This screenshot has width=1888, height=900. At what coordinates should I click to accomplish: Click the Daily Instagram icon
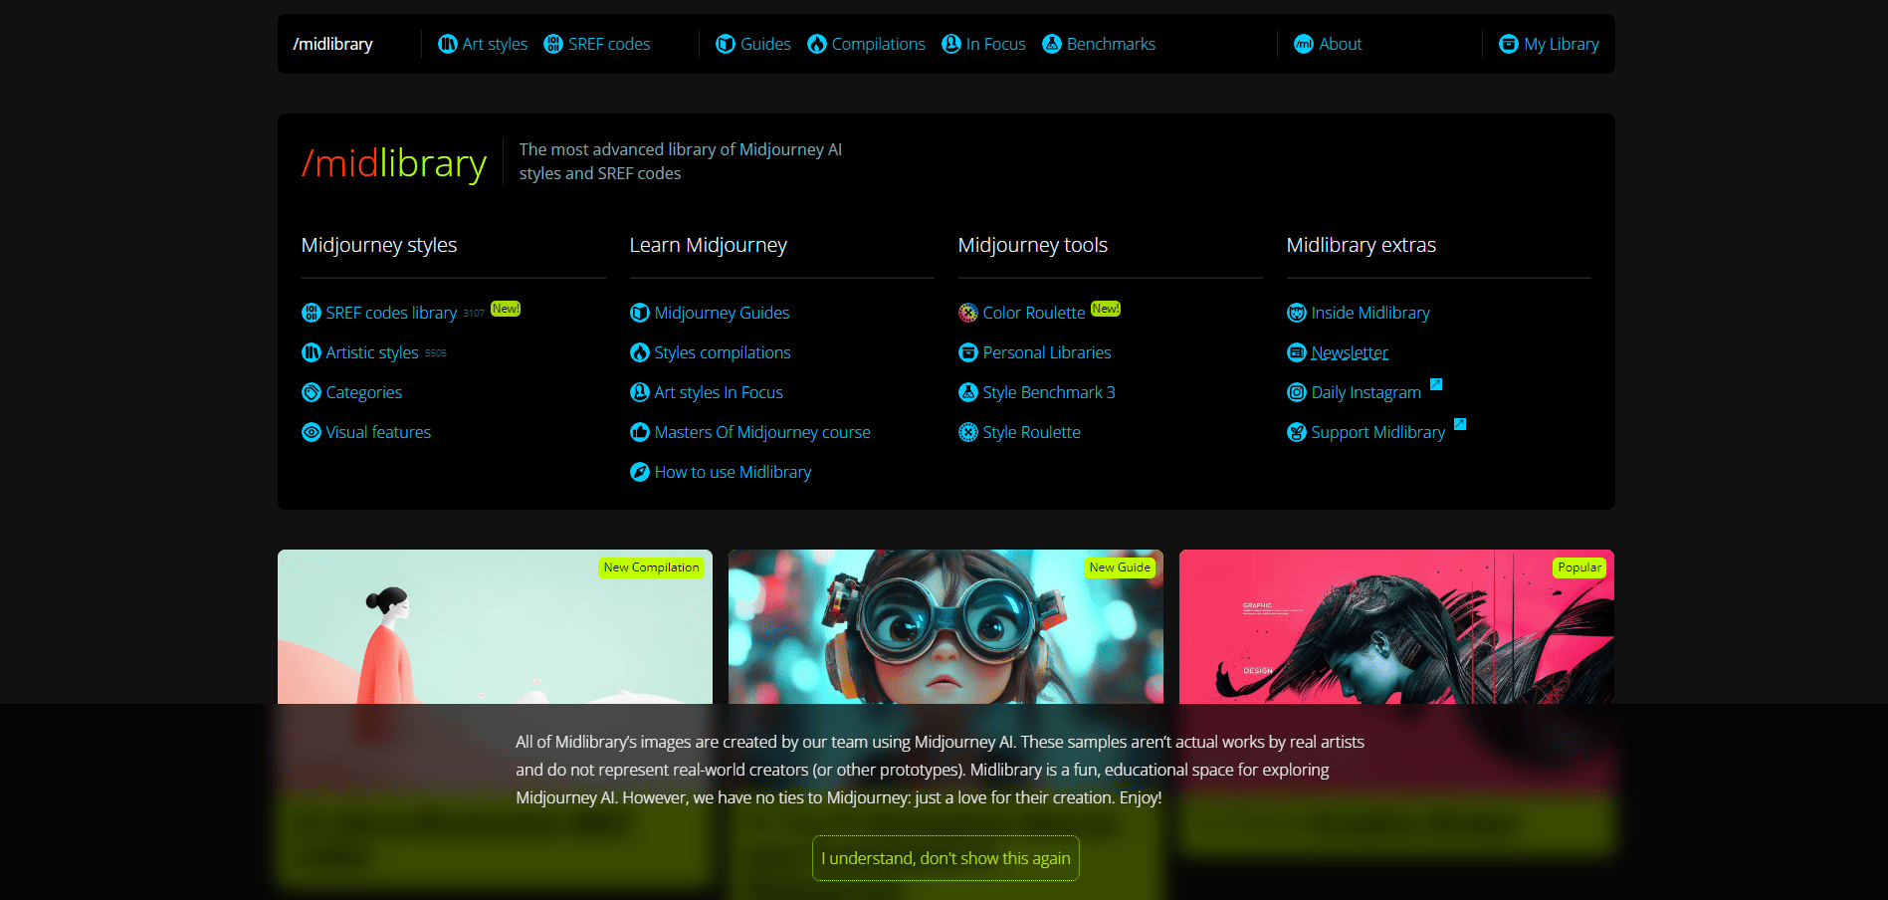1297,392
